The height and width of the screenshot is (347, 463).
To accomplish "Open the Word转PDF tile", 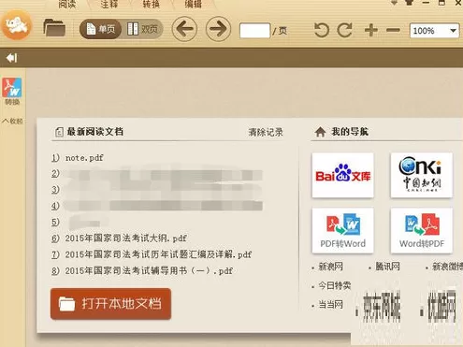I will point(421,230).
